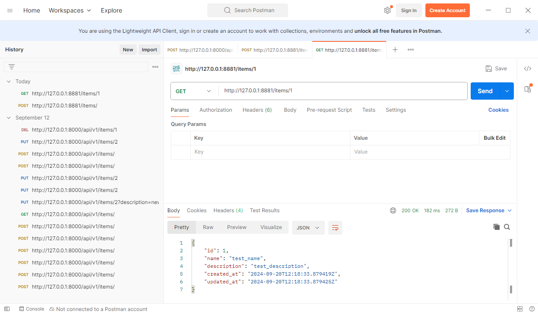
Task: Click Create Account
Action: tap(447, 10)
